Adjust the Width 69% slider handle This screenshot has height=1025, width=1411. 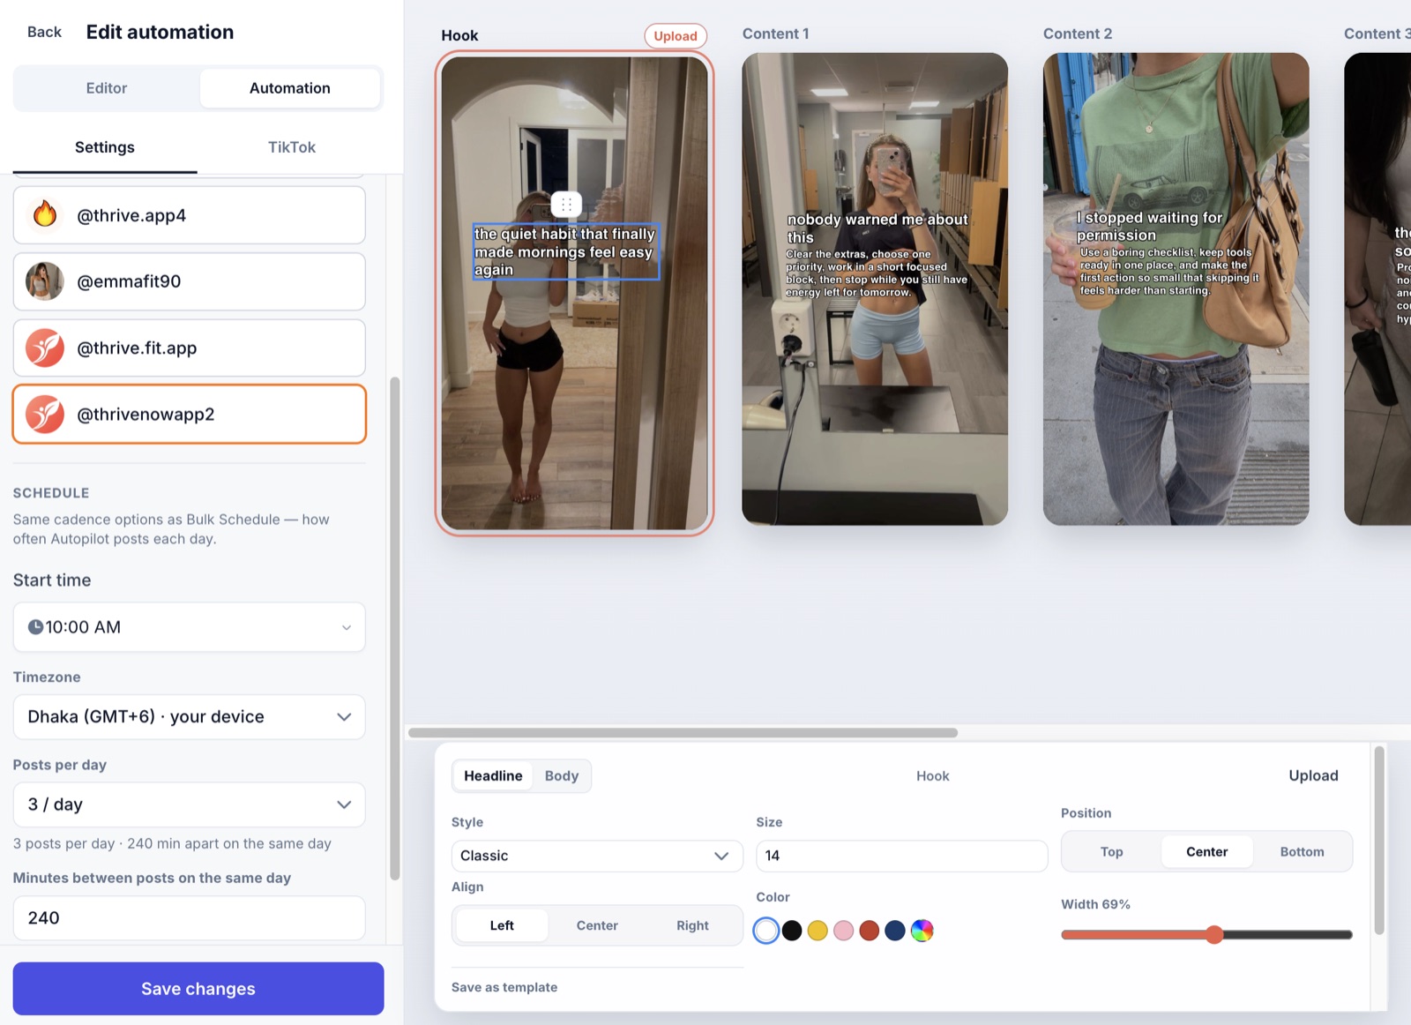point(1214,935)
